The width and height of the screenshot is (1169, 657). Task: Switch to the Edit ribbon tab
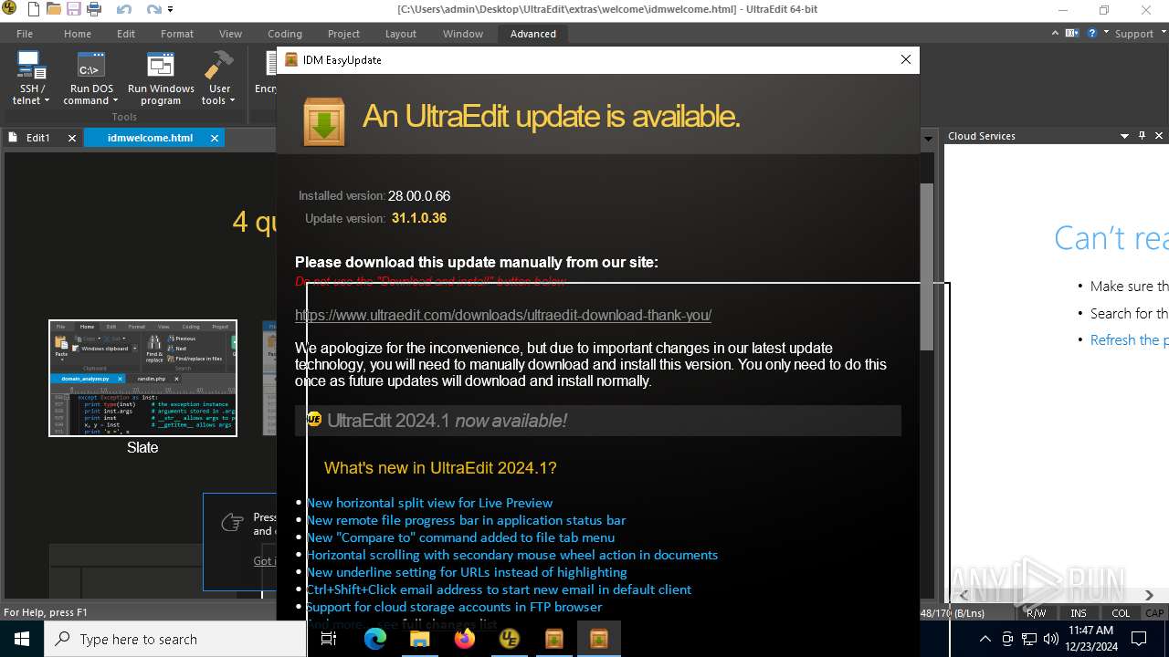126,34
